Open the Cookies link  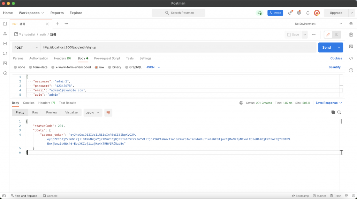[336, 58]
